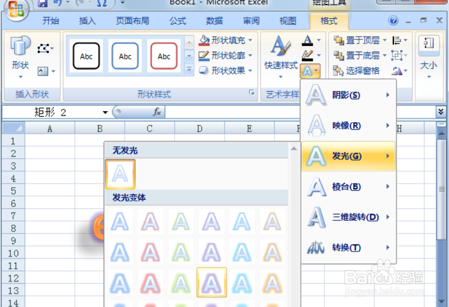This screenshot has height=307, width=449.
Task: Open 置于底层 send to back
Action: [x=360, y=55]
